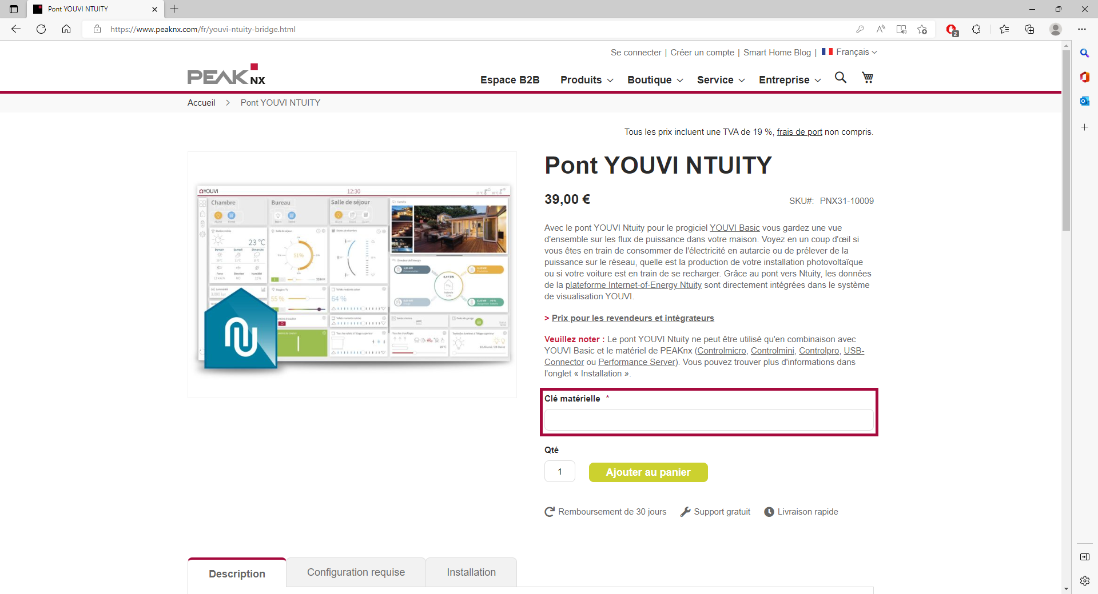Open the red ad blocker extension icon
This screenshot has height=594, width=1098.
click(x=952, y=30)
